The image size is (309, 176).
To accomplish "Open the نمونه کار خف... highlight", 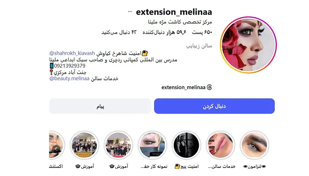I will pos(152,145).
